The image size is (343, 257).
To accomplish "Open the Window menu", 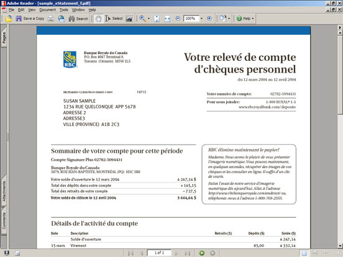I will coord(78,10).
